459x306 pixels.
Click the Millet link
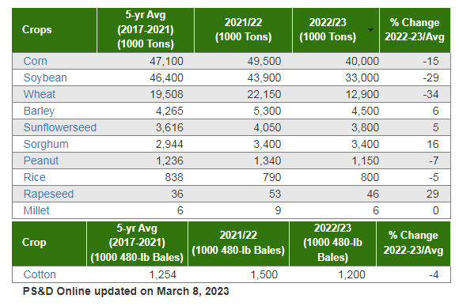[x=36, y=210]
